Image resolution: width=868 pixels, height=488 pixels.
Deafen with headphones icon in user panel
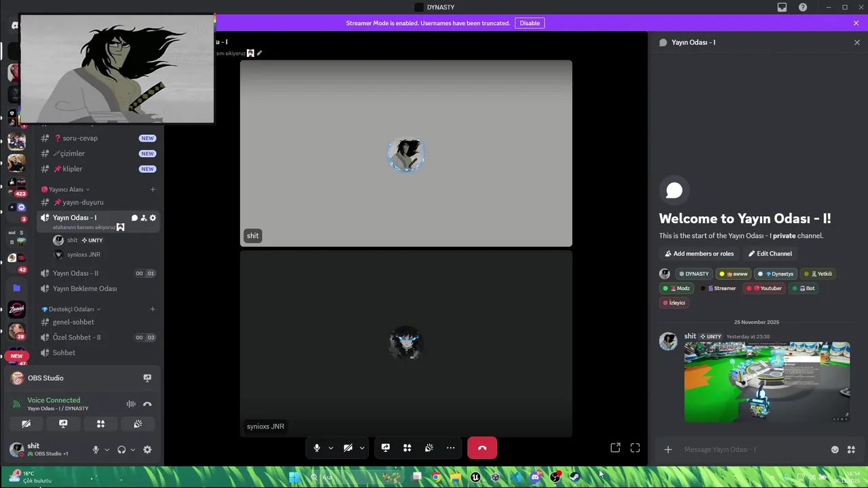tap(121, 449)
